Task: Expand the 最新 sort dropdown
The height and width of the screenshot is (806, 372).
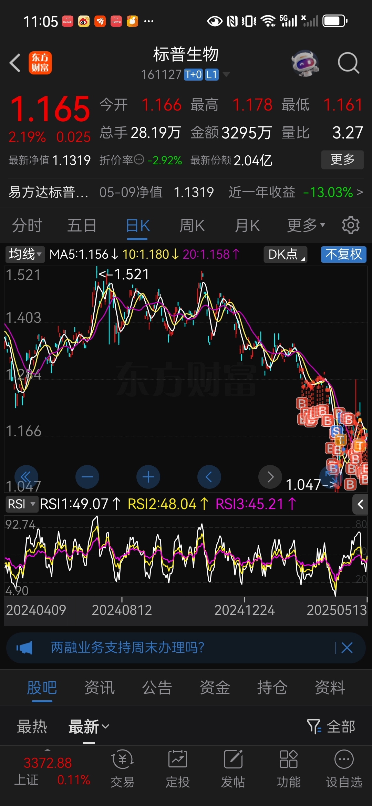Action: pyautogui.click(x=89, y=727)
